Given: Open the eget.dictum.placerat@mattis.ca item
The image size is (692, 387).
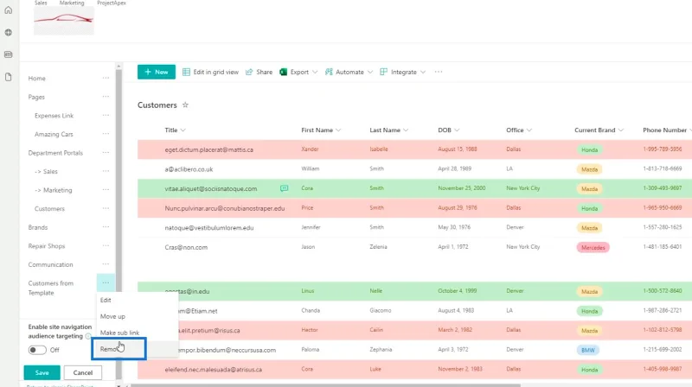Looking at the screenshot, I should 208,149.
